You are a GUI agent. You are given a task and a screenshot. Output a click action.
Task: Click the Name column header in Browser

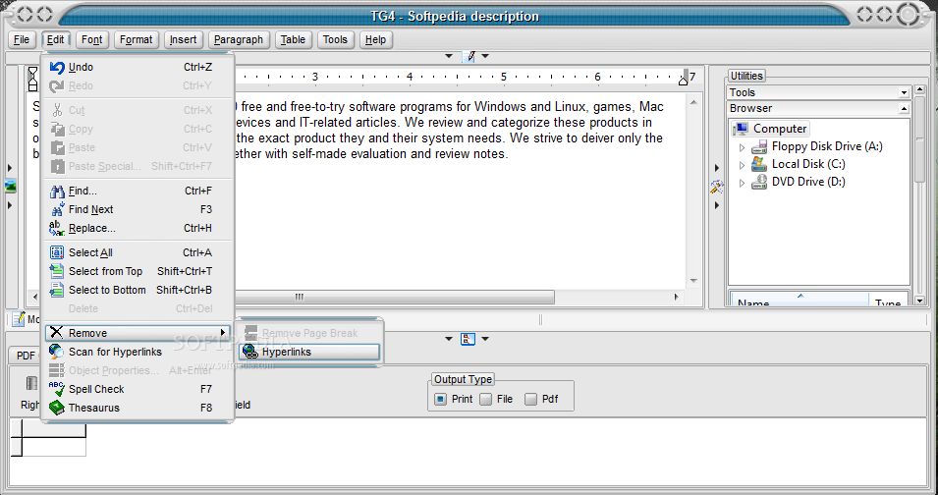point(800,301)
